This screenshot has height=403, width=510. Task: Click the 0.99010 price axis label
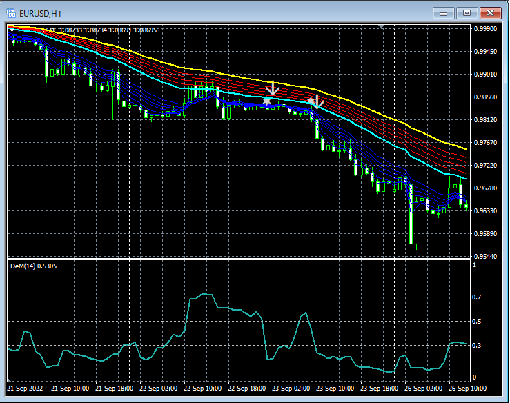tap(486, 75)
